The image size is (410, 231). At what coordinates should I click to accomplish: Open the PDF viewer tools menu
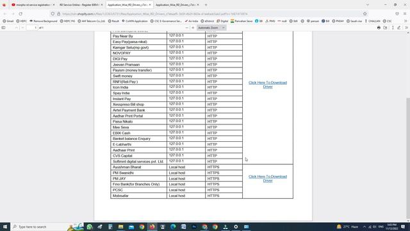coord(406,28)
